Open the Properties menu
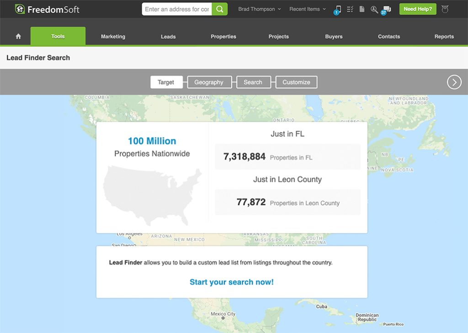Viewport: 468px width, 333px height. tap(223, 36)
